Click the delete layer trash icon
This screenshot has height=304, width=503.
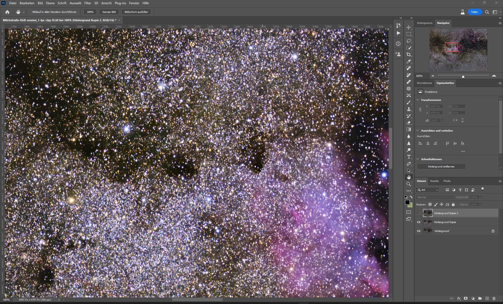494,298
